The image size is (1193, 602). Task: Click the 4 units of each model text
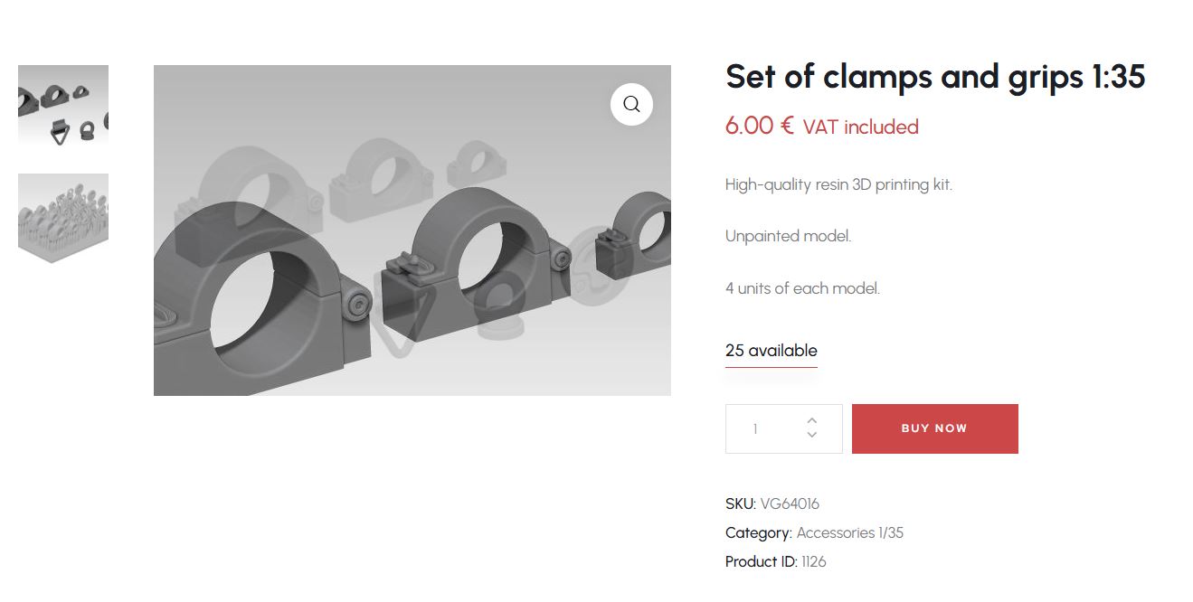pos(802,288)
